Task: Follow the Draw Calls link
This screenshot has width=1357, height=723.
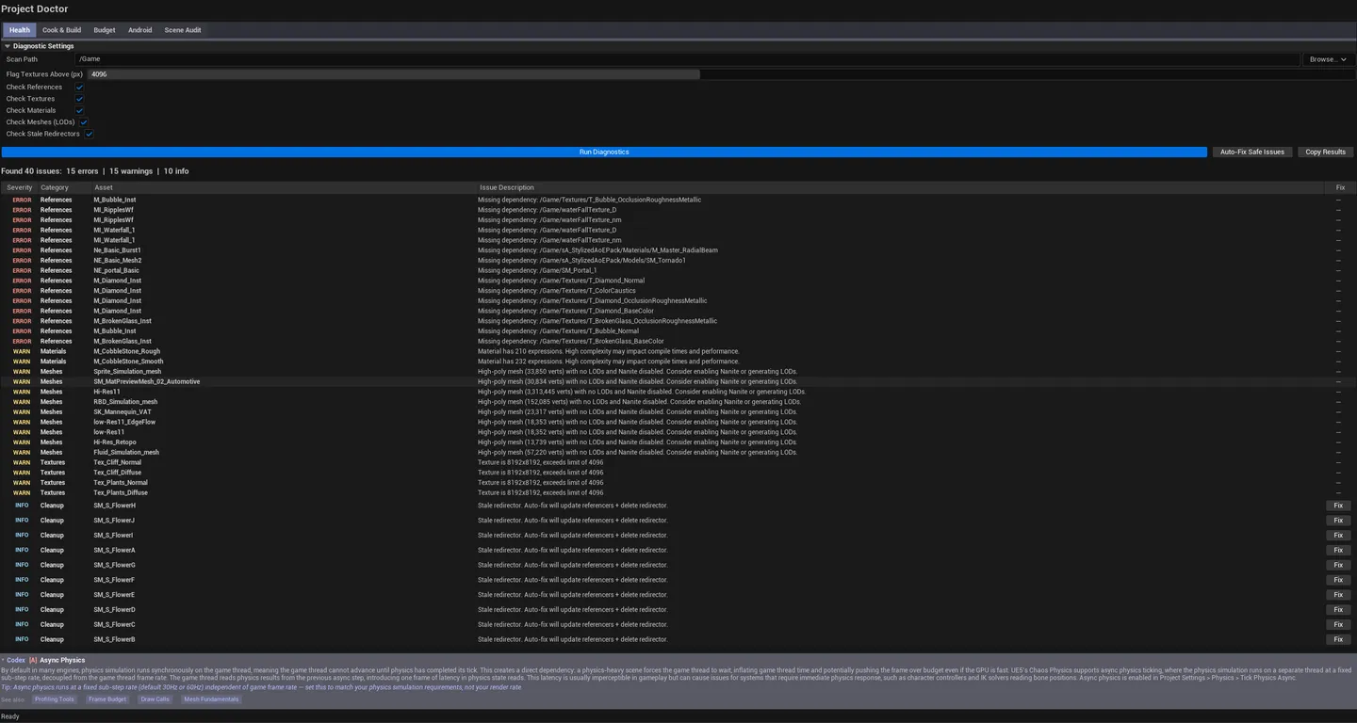Action: 155,699
